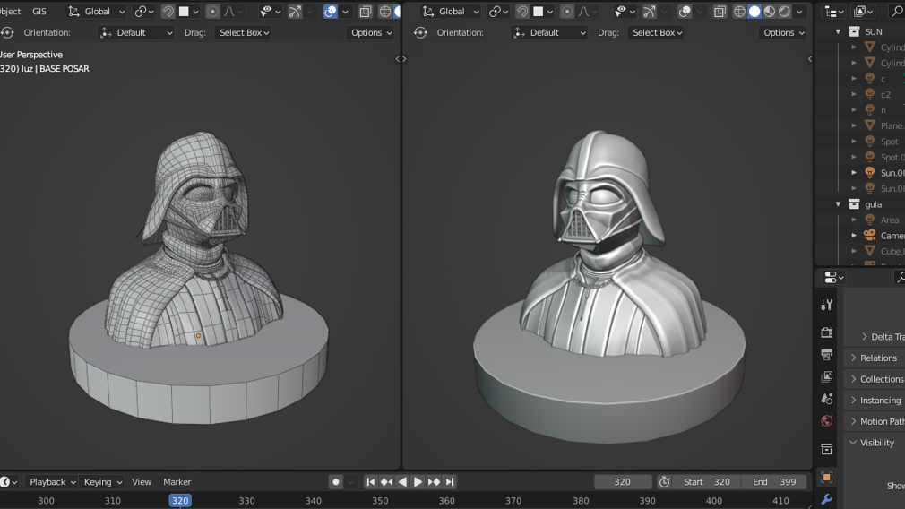The image size is (905, 509).
Task: Open the GIS menu
Action: (39, 12)
